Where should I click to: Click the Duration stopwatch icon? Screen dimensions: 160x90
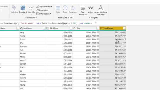click(x=72, y=8)
